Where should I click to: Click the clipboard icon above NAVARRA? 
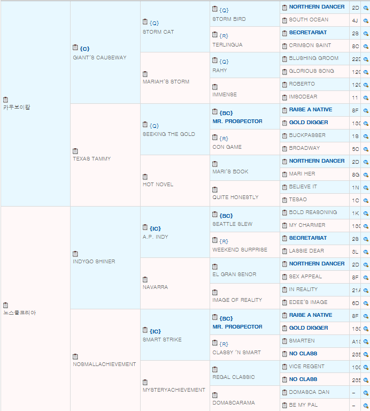click(x=145, y=279)
